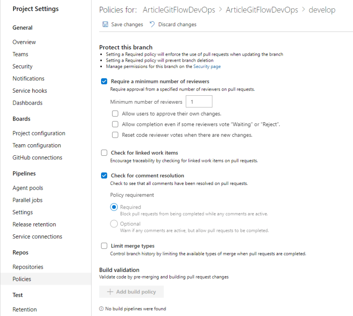Image resolution: width=353 pixels, height=316 pixels.
Task: Click the Discard changes undo arrow icon
Action: pyautogui.click(x=152, y=24)
